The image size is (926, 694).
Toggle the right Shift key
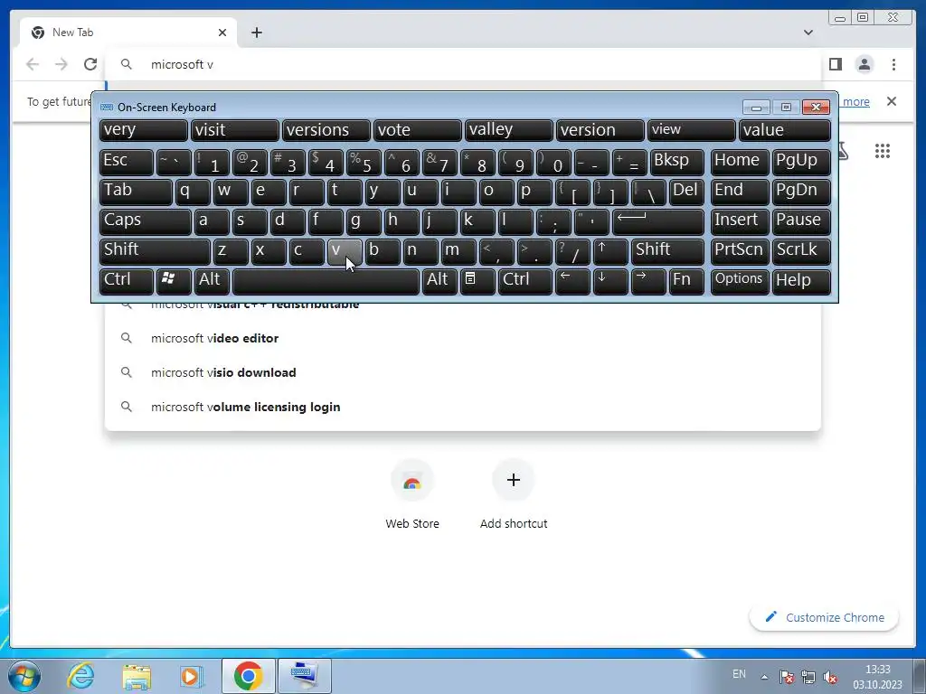coord(667,251)
